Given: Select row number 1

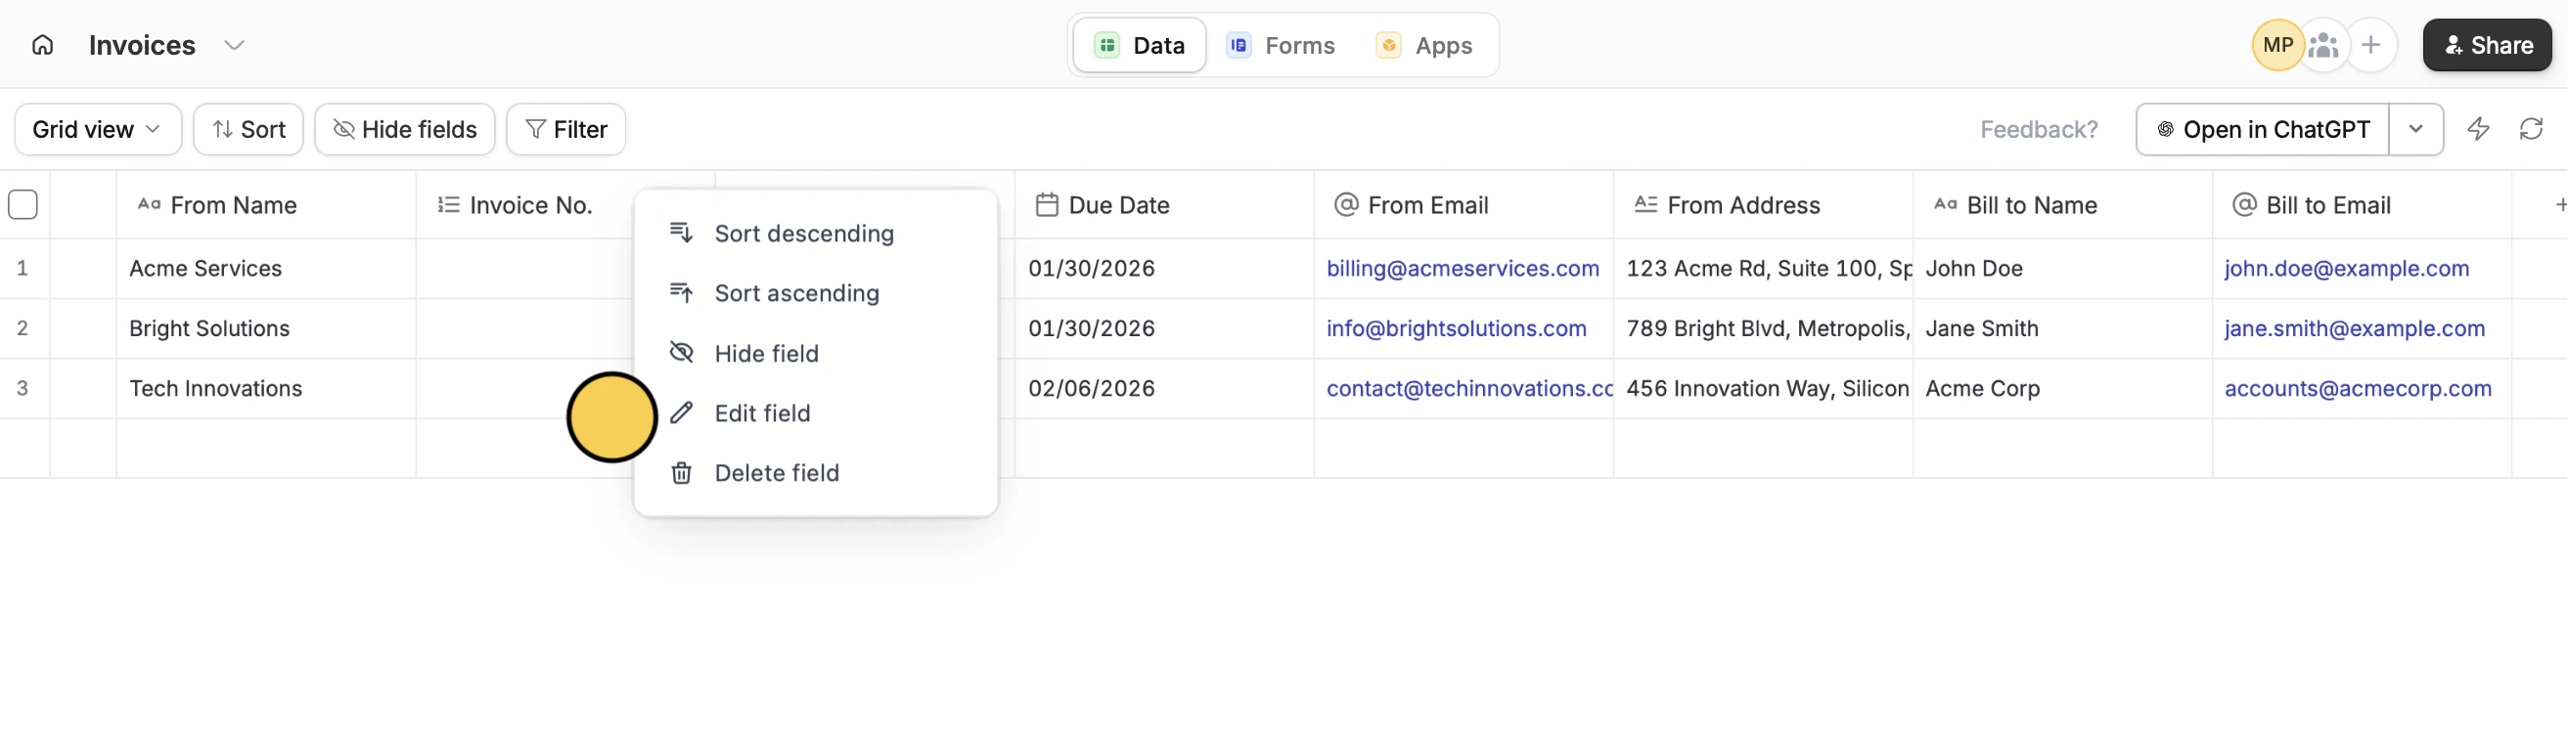Looking at the screenshot, I should 22,269.
